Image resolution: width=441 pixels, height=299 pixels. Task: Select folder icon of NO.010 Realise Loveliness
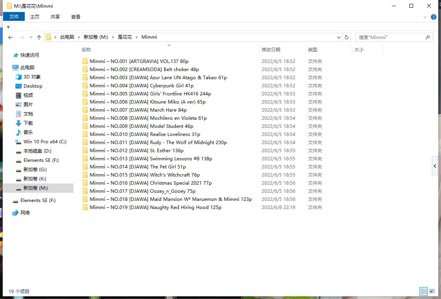tap(85, 134)
